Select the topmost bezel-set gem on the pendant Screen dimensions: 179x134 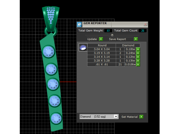click(x=48, y=51)
